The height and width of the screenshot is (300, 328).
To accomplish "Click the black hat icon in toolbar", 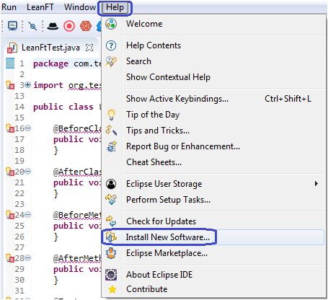I will coord(53,26).
